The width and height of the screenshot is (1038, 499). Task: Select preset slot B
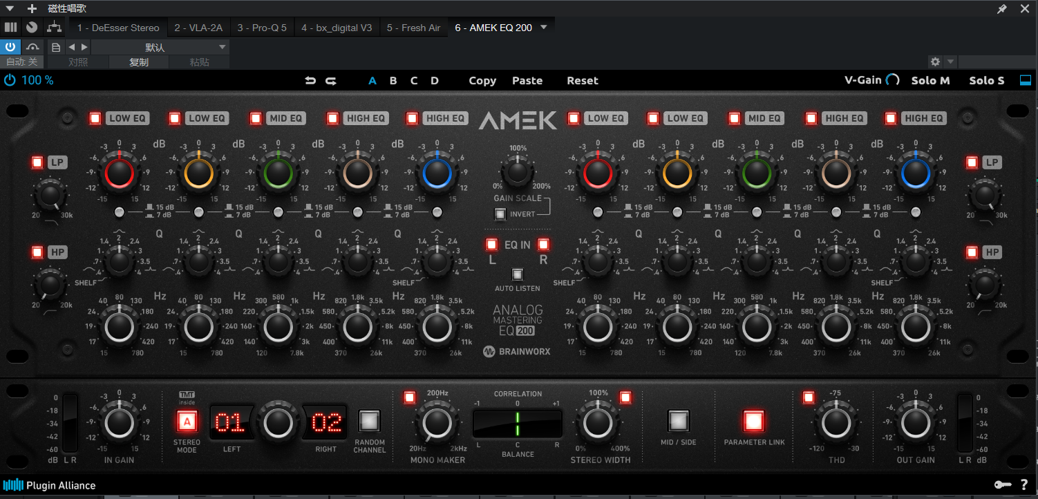(393, 81)
